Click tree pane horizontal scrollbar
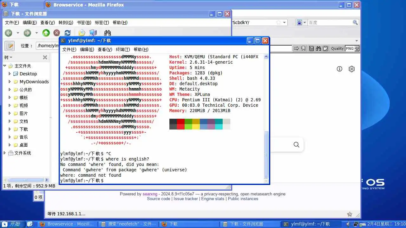Image resolution: width=406 pixels, height=228 pixels. click(26, 180)
